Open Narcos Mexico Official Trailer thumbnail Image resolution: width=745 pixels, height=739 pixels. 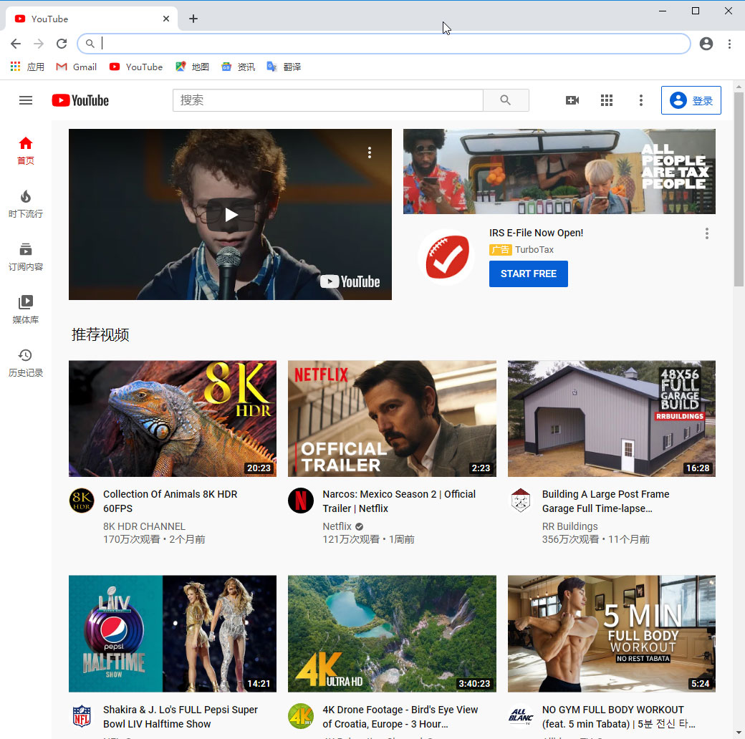coord(392,418)
